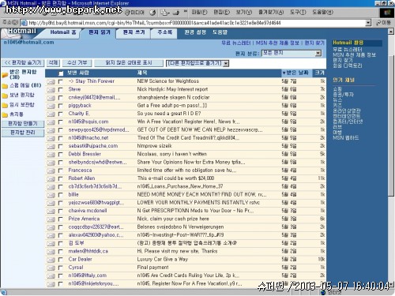Open 'Luxury Car Give a Way' subject link
Screen dimensions: 395x296
click(163, 260)
